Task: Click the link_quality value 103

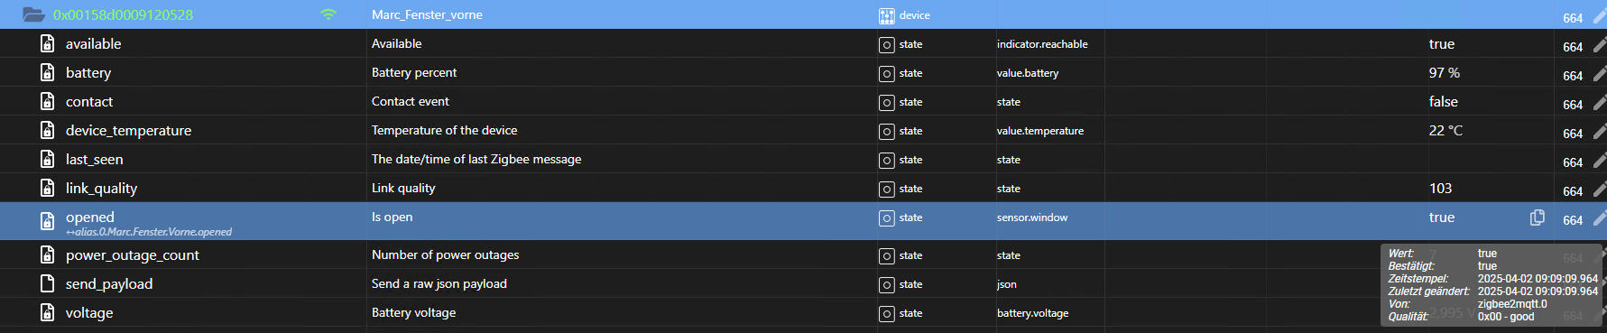Action: (1440, 188)
